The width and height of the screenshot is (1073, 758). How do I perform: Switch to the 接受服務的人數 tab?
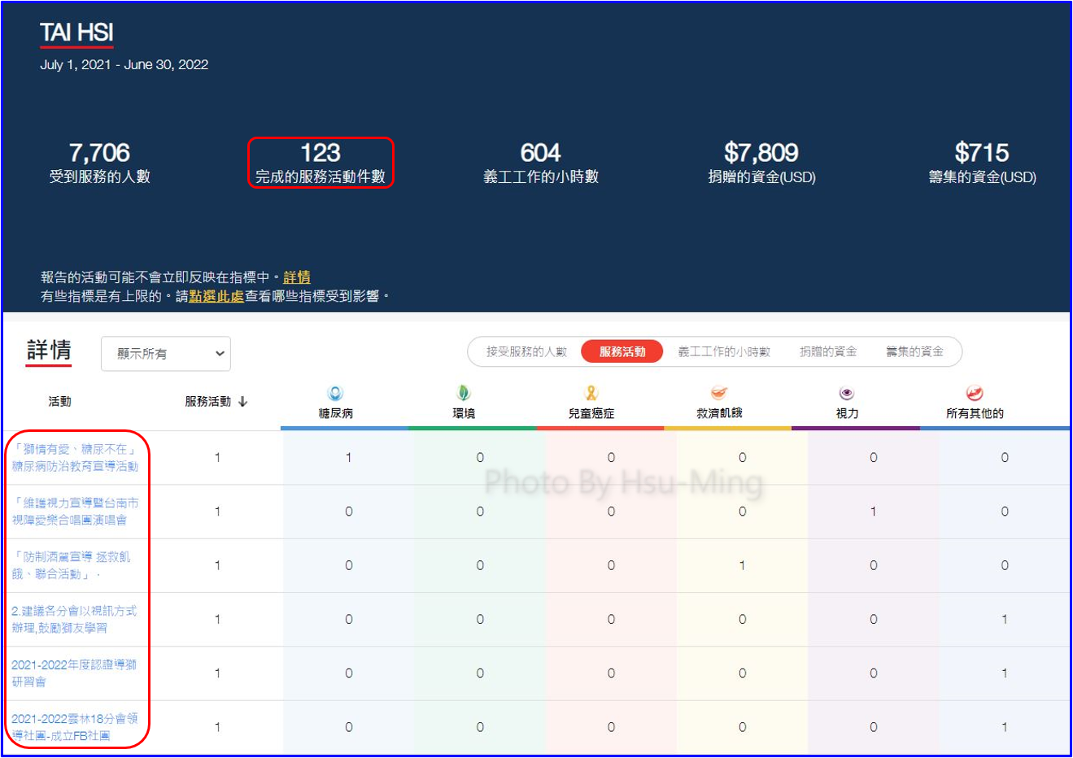[x=526, y=352]
